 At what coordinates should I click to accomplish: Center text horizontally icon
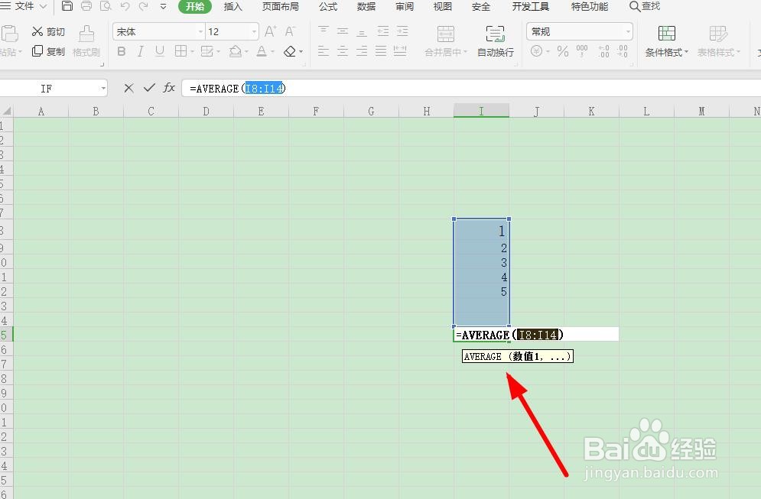[x=343, y=51]
